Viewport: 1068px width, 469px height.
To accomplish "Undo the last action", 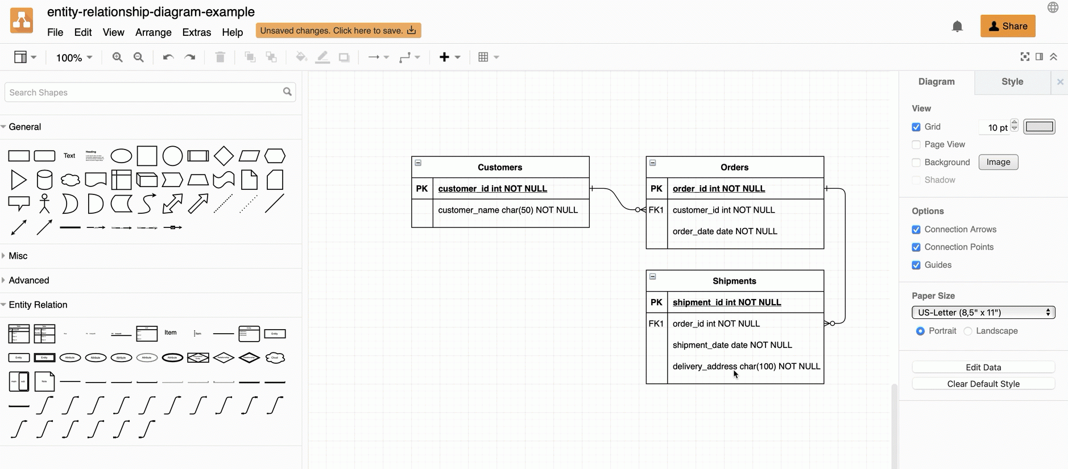I will [x=168, y=57].
